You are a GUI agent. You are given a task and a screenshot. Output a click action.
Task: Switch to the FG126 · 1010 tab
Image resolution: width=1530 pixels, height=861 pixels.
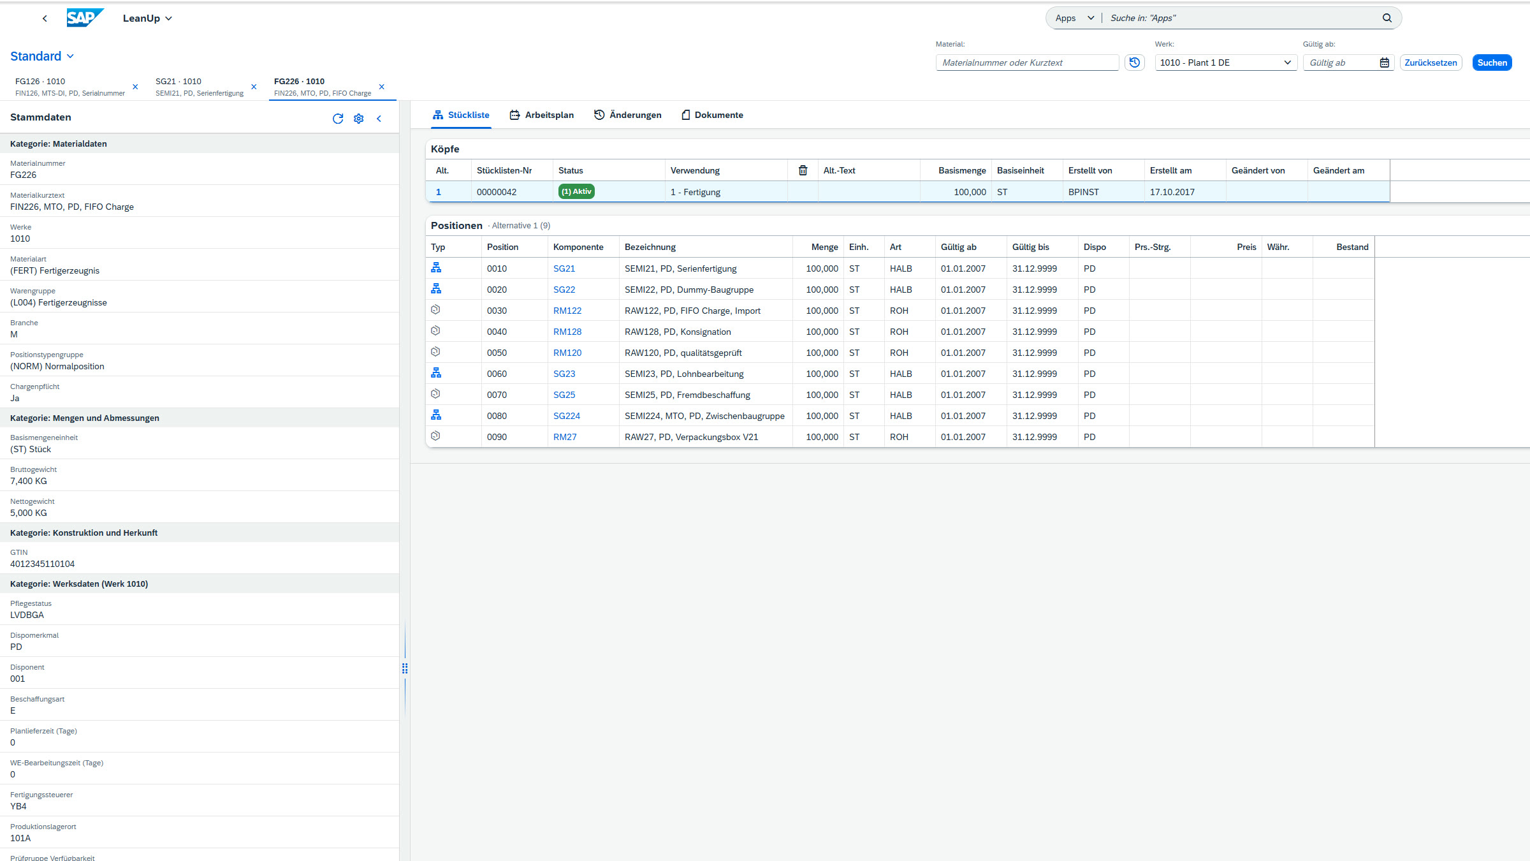coord(70,87)
